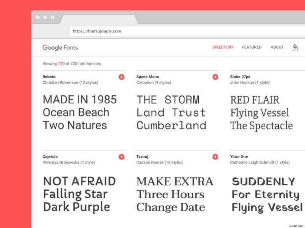305x228 pixels.
Task: Add Space Mono with the plus icon
Action: pyautogui.click(x=215, y=77)
